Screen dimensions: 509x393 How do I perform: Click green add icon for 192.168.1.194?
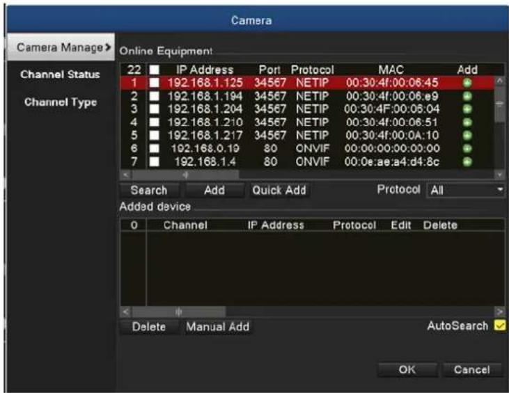(x=467, y=96)
